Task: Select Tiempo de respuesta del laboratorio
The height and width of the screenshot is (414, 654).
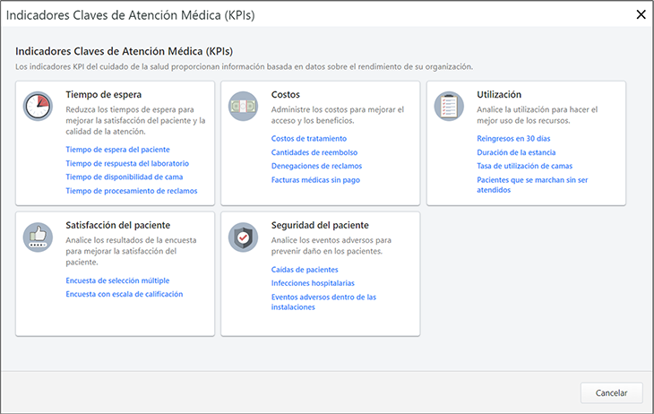Action: pos(127,164)
